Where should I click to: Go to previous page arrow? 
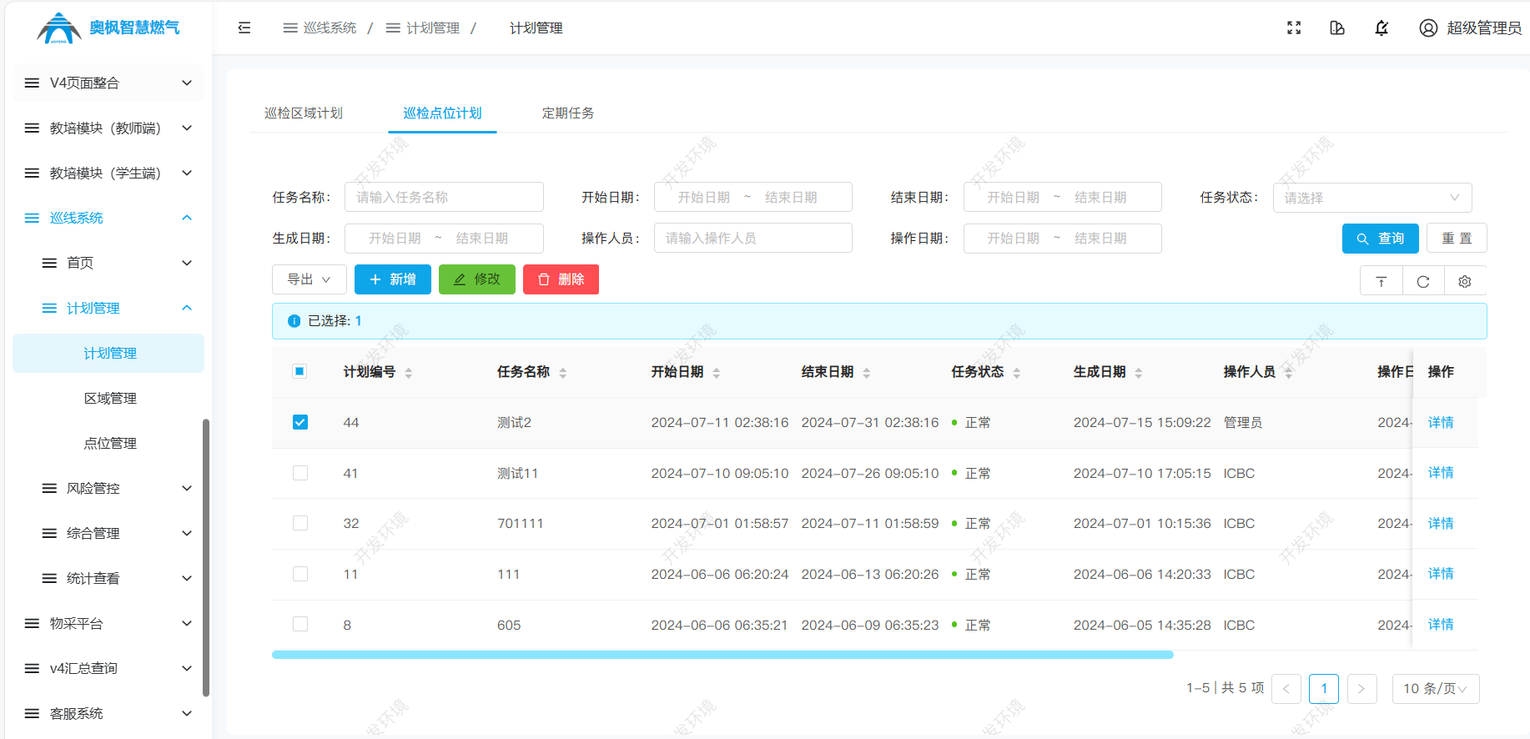[x=1286, y=689]
